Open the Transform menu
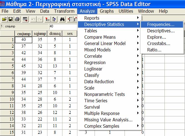 64,11
